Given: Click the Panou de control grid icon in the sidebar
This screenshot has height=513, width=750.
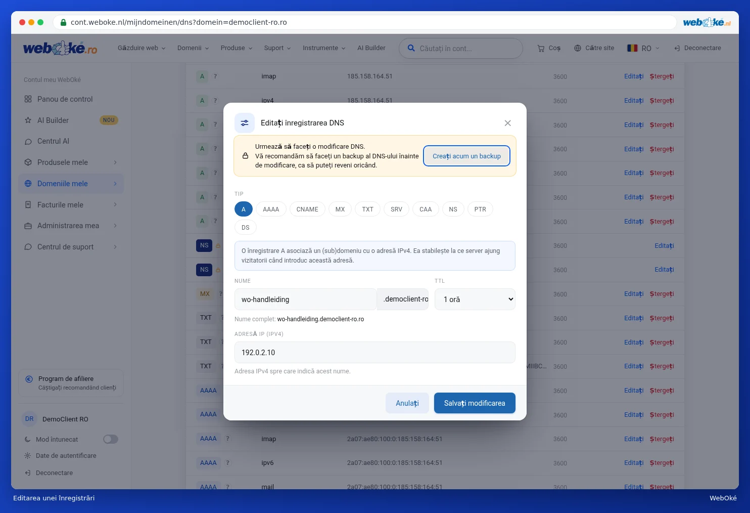Looking at the screenshot, I should (x=28, y=99).
